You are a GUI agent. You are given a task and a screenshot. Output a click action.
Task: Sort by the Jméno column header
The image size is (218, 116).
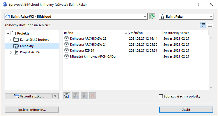coord(96,33)
